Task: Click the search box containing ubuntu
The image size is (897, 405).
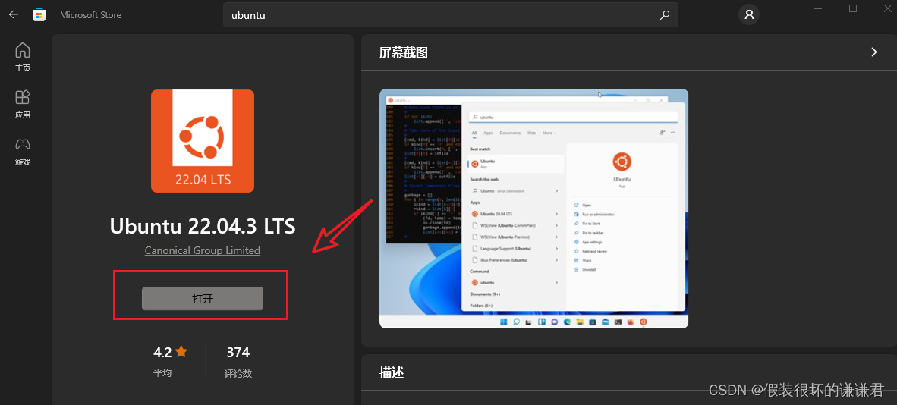Action: tap(450, 15)
